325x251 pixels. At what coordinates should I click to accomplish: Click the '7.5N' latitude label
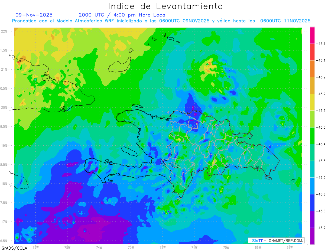pyautogui.click(x=4, y=203)
